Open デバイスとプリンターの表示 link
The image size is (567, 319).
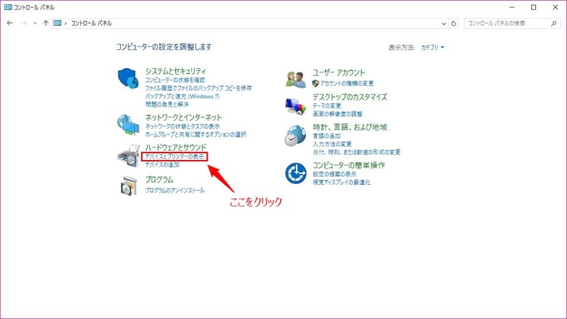(174, 157)
